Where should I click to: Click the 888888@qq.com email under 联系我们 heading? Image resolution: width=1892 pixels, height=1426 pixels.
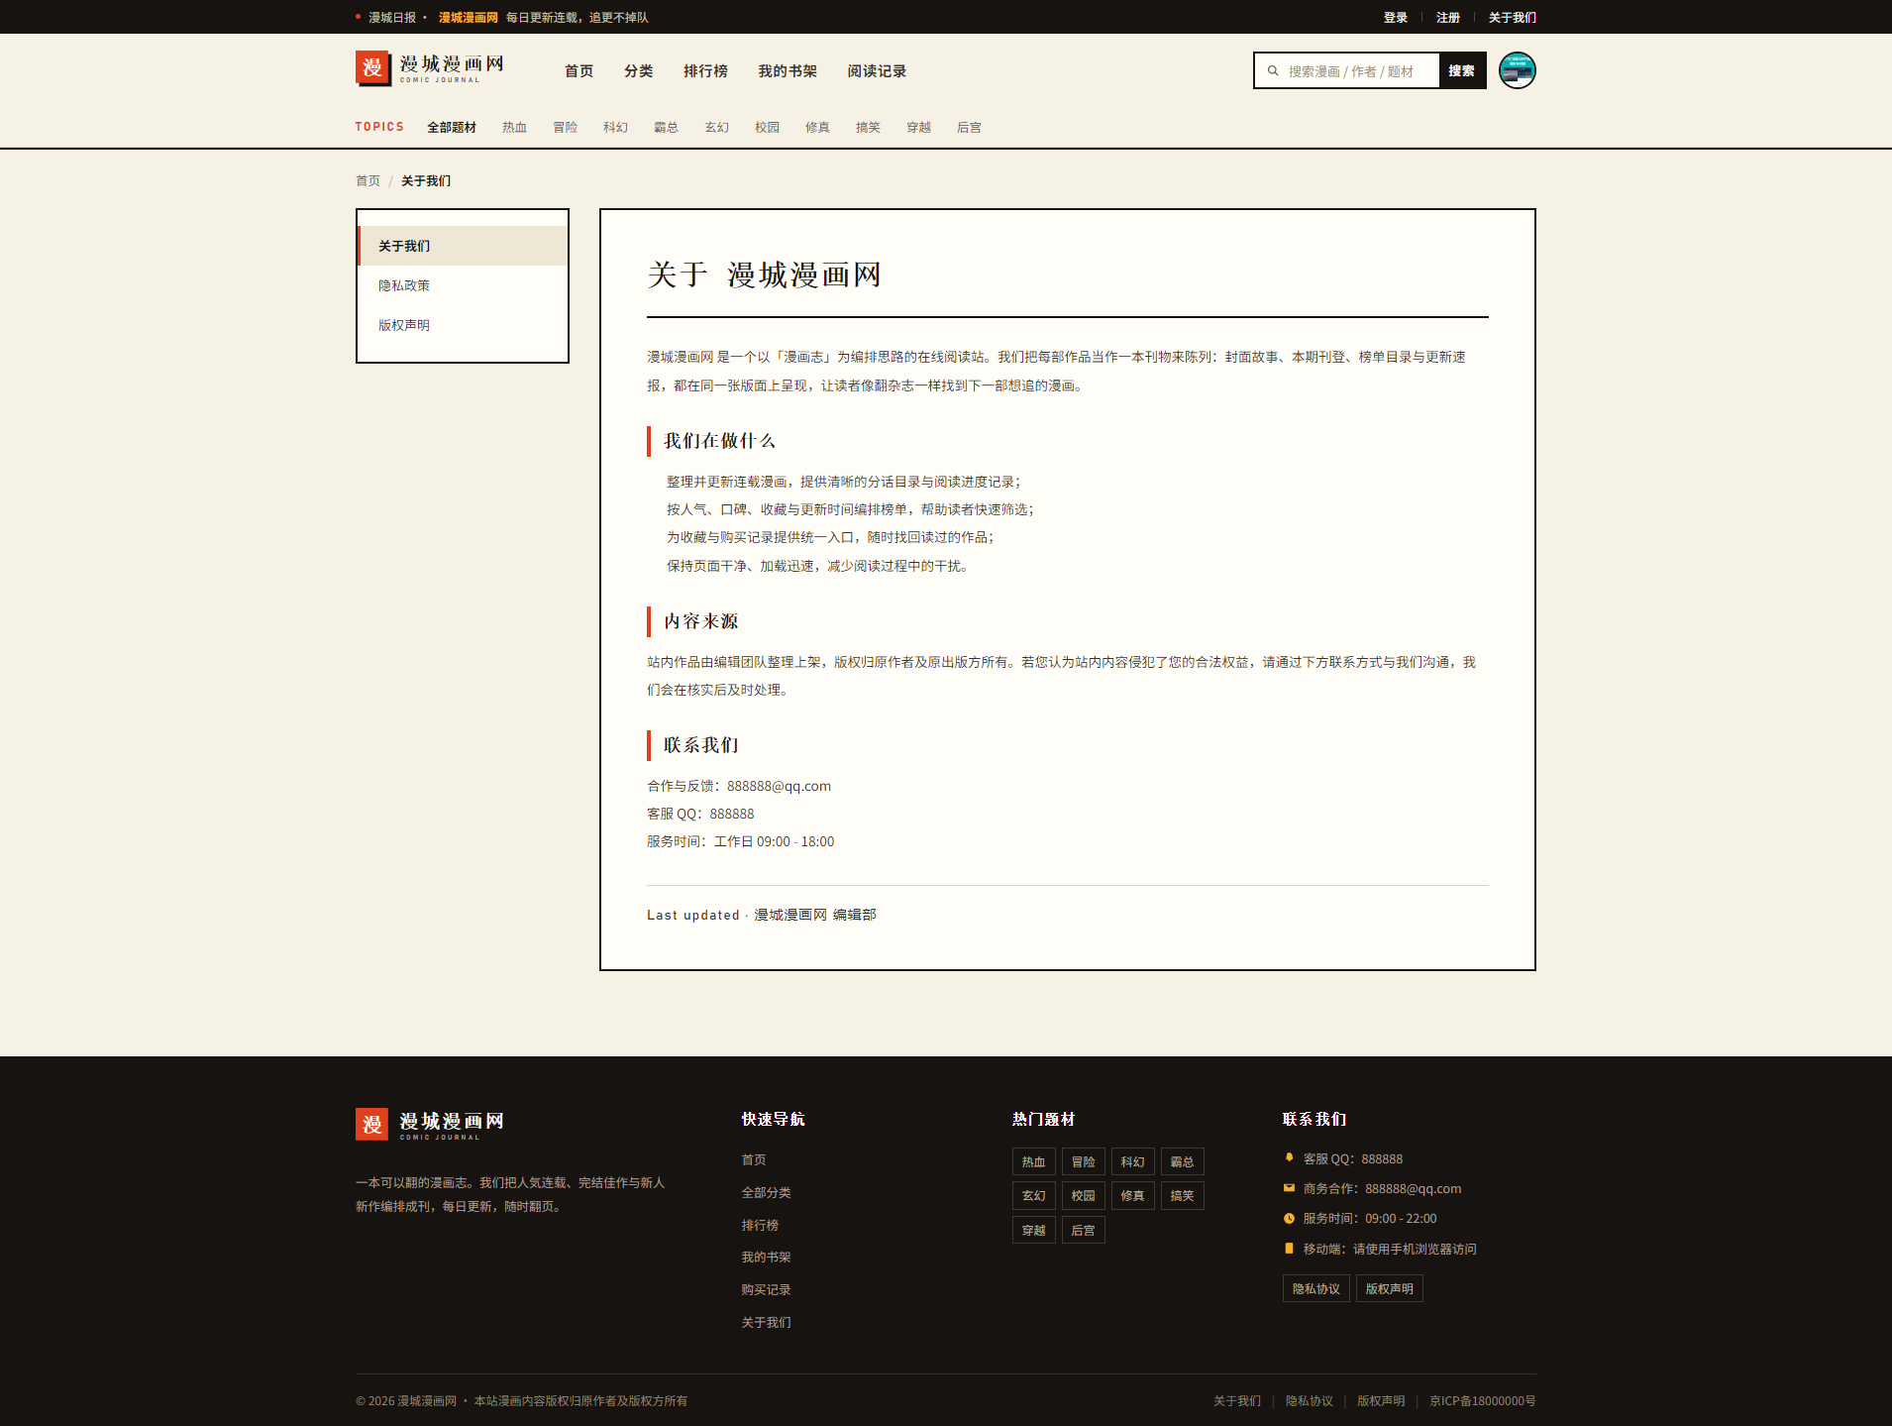[x=779, y=786]
